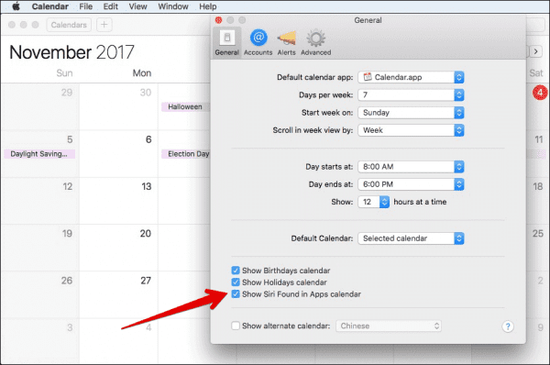
Task: Select October 30 day cell
Action: pos(118,106)
